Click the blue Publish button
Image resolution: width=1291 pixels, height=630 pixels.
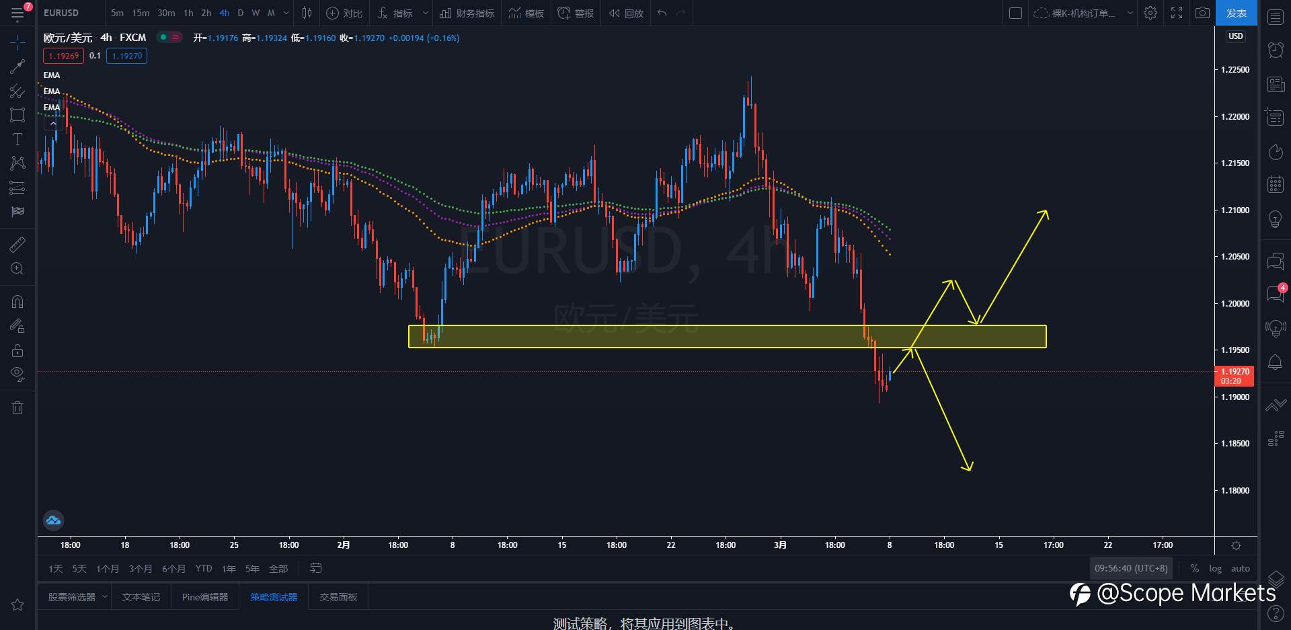pyautogui.click(x=1237, y=13)
